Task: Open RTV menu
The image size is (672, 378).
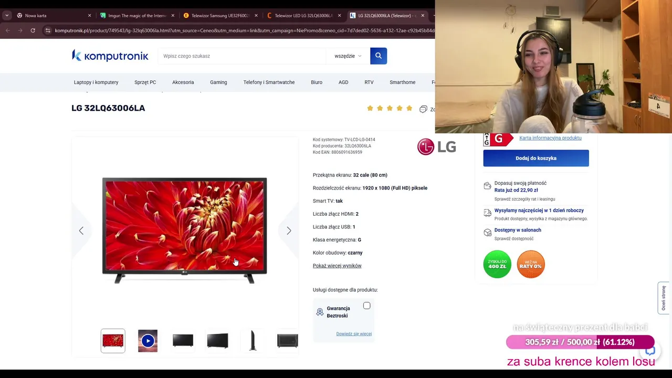Action: 369,82
